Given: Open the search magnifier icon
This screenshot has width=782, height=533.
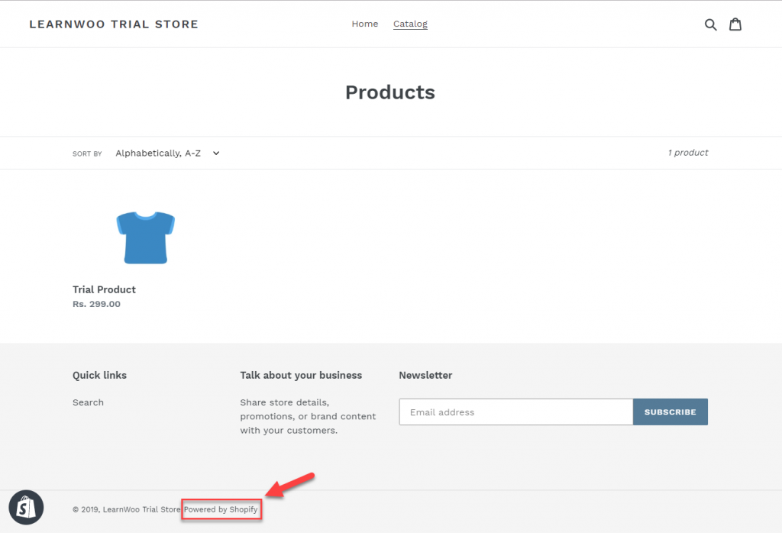Looking at the screenshot, I should (710, 24).
